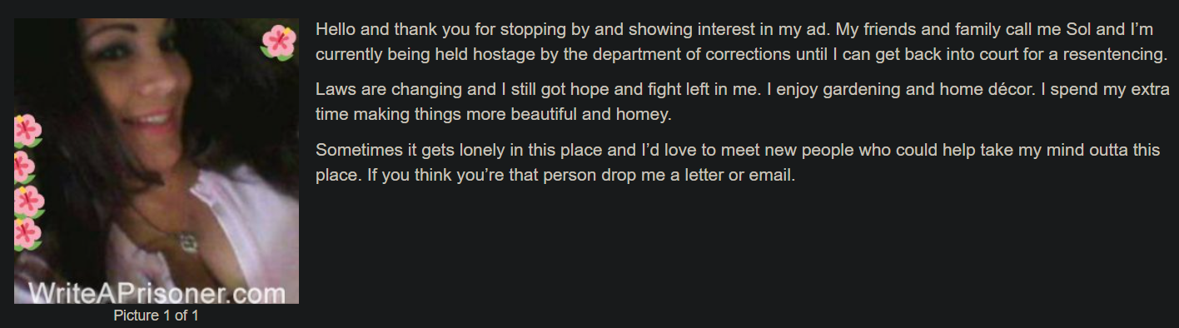Click the "Picture 1 of 1" caption
Image resolution: width=1179 pixels, height=328 pixels.
click(157, 316)
